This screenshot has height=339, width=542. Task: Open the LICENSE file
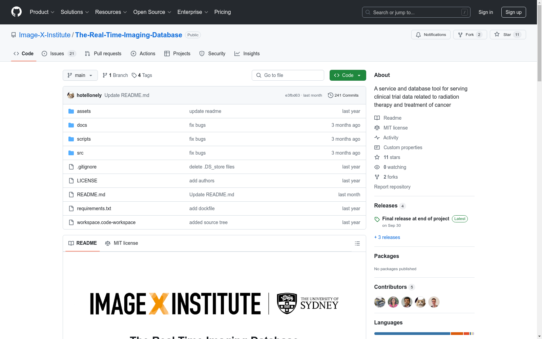click(x=87, y=181)
